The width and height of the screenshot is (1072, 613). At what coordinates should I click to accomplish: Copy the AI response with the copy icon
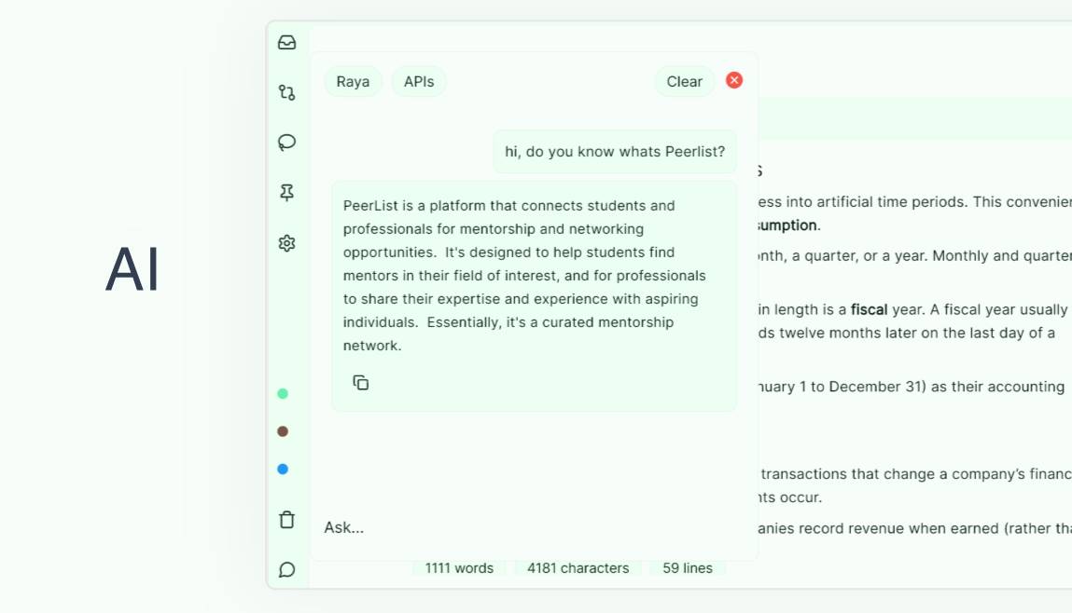361,382
